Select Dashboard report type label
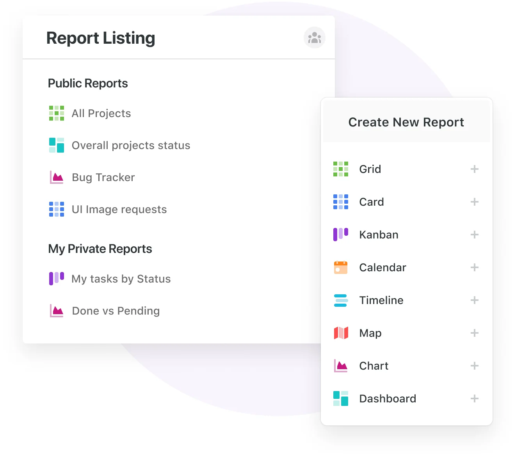Screen dimensions: 523x466 [x=388, y=398]
